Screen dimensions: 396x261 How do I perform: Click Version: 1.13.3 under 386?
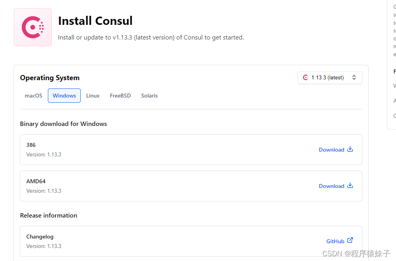coord(44,154)
